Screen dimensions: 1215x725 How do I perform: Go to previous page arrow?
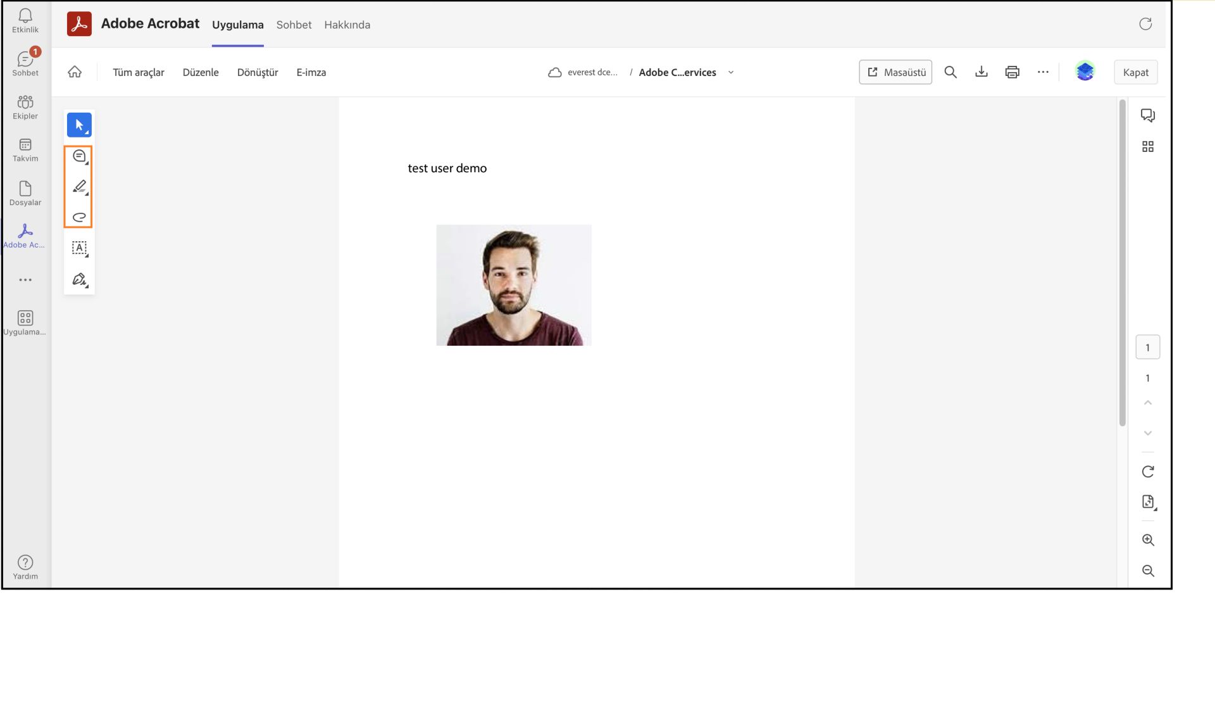1148,403
